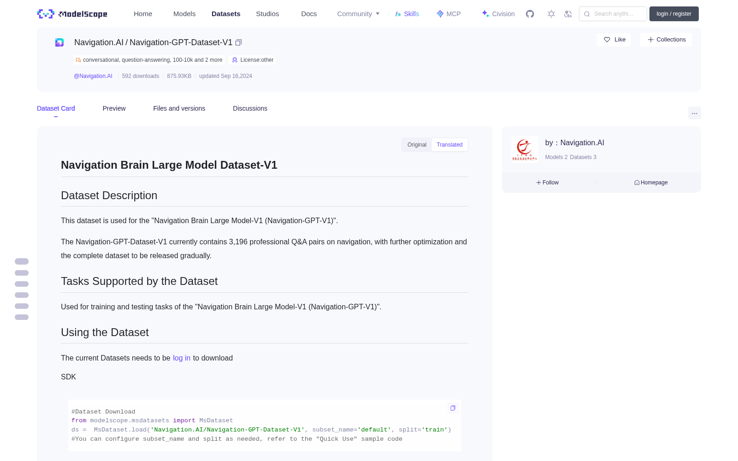
Task: Click the '875.93KB' size text
Action: [x=179, y=76]
